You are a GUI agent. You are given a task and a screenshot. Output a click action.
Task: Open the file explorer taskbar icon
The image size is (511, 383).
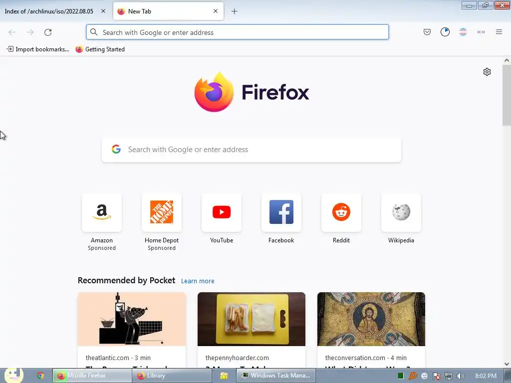[x=224, y=376]
